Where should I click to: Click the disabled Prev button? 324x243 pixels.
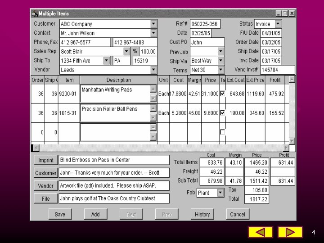pyautogui.click(x=167, y=214)
